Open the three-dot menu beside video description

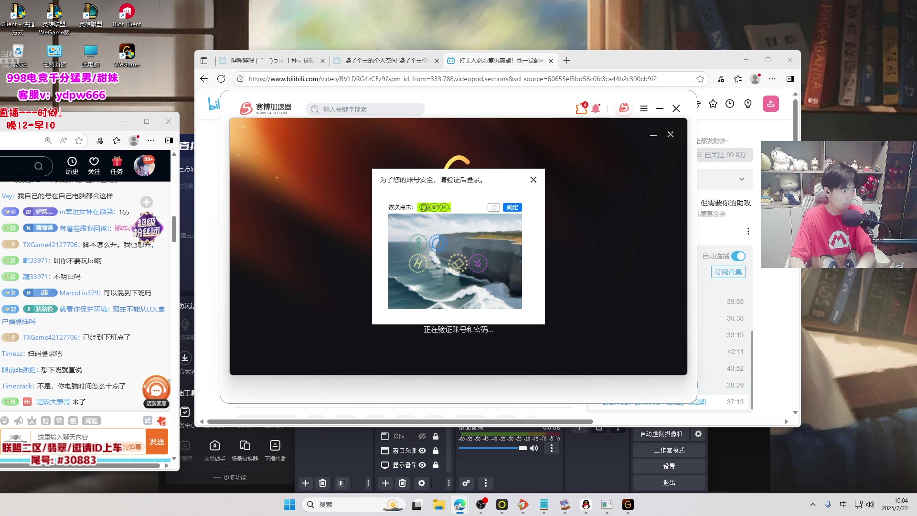click(x=748, y=231)
